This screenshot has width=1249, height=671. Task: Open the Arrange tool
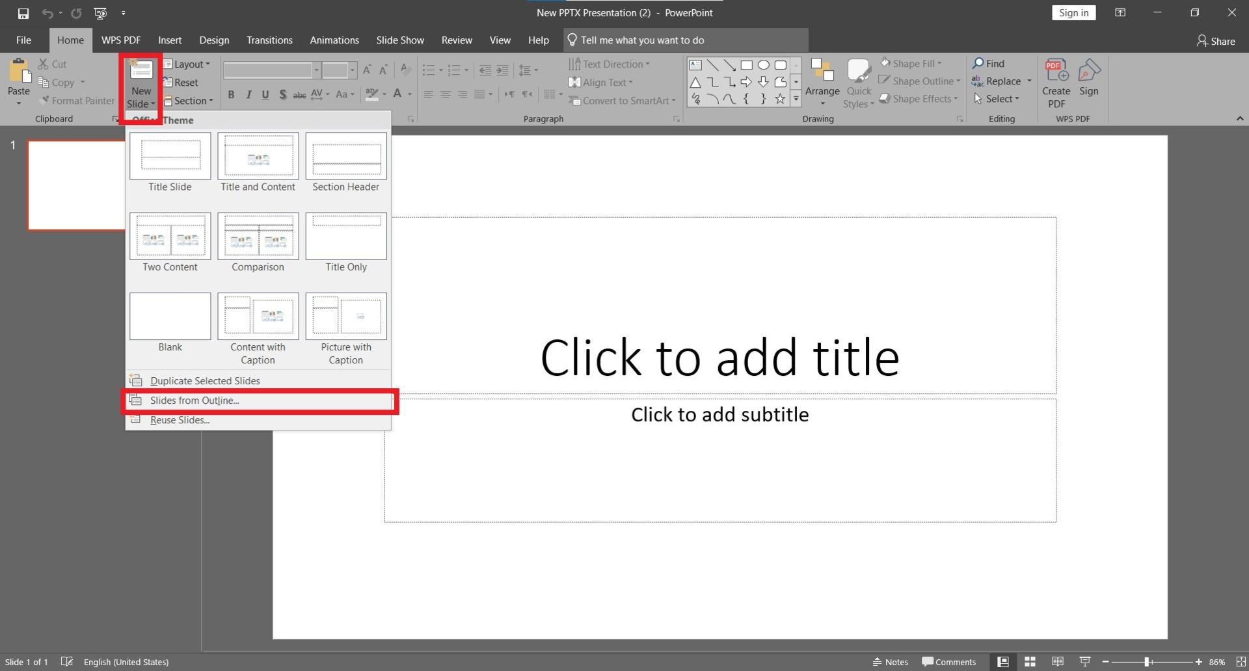(822, 83)
